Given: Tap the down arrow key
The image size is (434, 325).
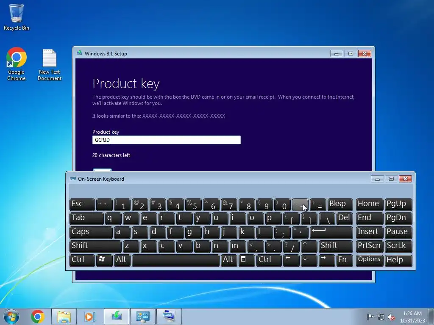Looking at the screenshot, I should (309, 260).
